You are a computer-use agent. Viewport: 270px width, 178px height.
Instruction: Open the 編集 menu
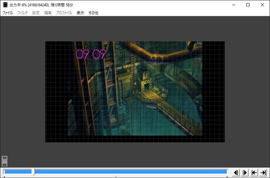coord(48,13)
